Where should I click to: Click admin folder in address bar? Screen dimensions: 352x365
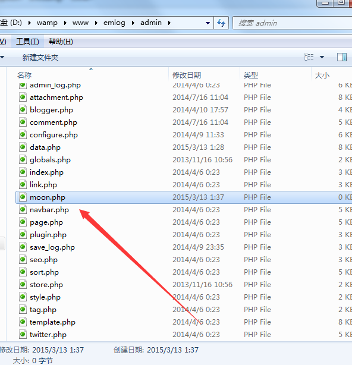click(151, 23)
